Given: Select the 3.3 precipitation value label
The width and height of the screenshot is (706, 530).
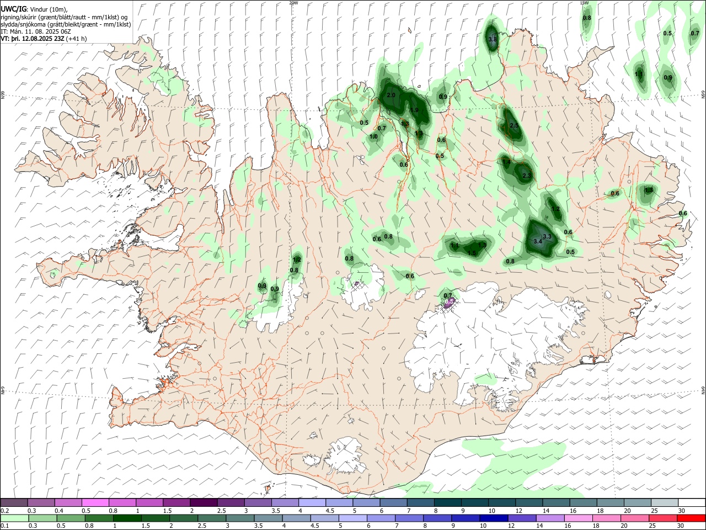Looking at the screenshot, I should coord(547,236).
